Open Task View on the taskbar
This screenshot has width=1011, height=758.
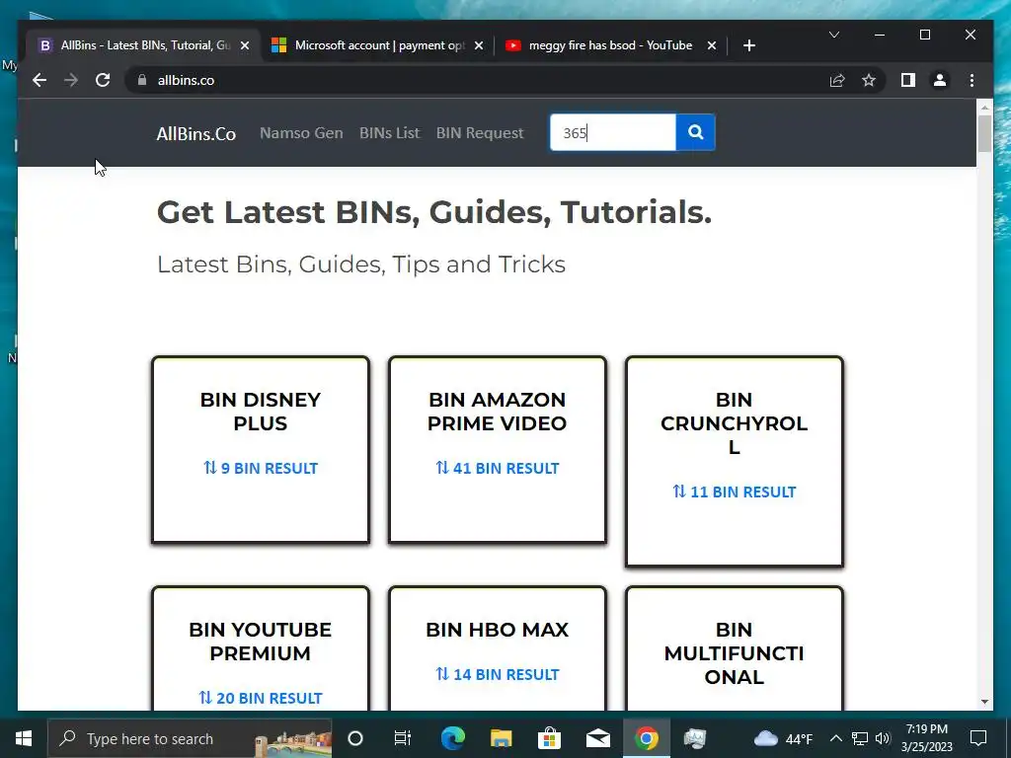(x=403, y=738)
